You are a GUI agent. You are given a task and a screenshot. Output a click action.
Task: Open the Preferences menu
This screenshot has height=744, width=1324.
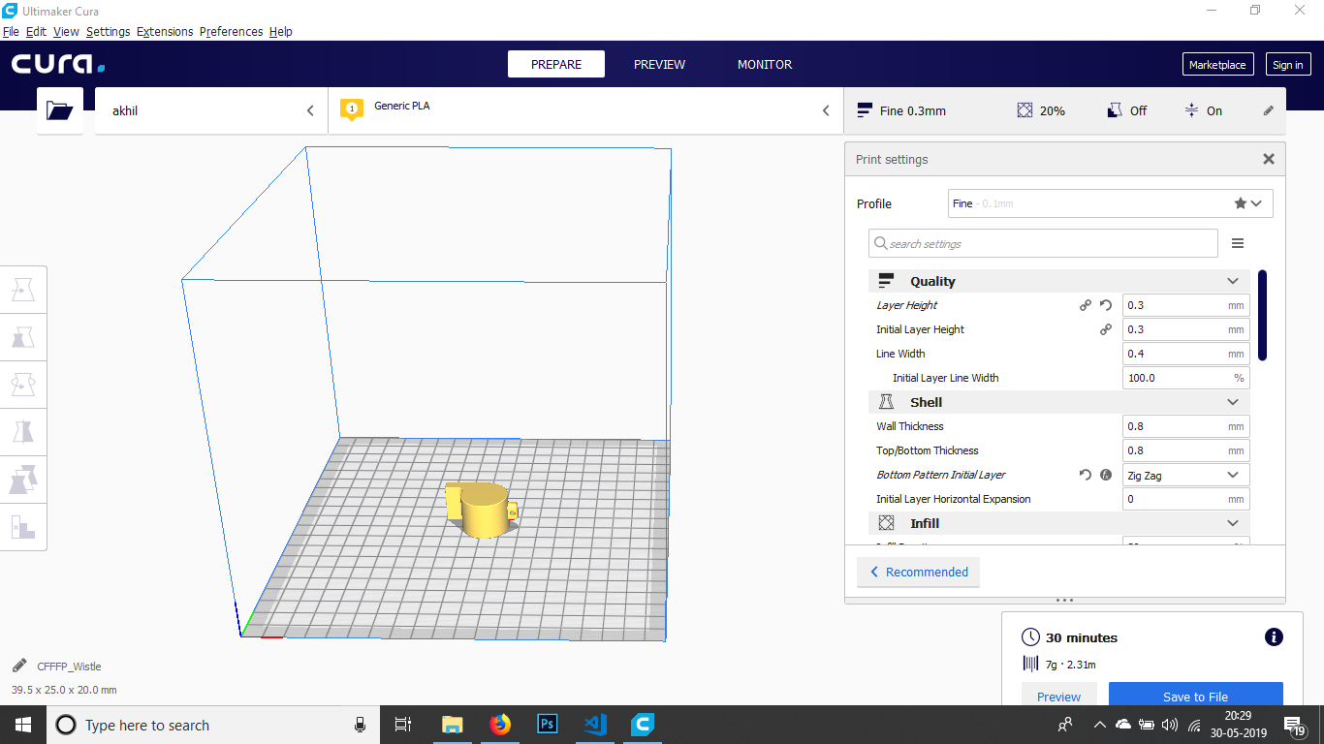231,31
